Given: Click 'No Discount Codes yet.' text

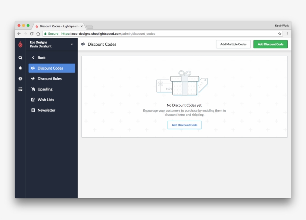Looking at the screenshot, I should [x=184, y=105].
